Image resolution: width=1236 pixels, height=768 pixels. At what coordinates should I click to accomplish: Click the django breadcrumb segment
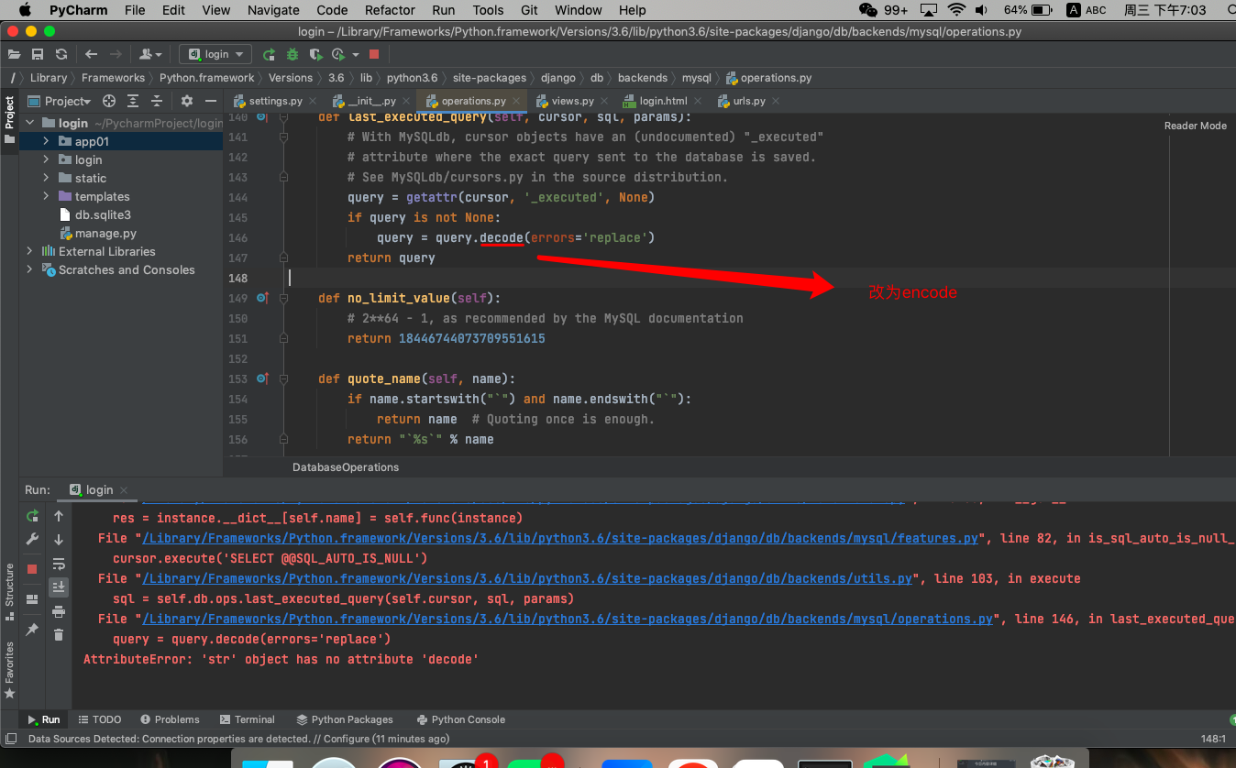point(558,78)
